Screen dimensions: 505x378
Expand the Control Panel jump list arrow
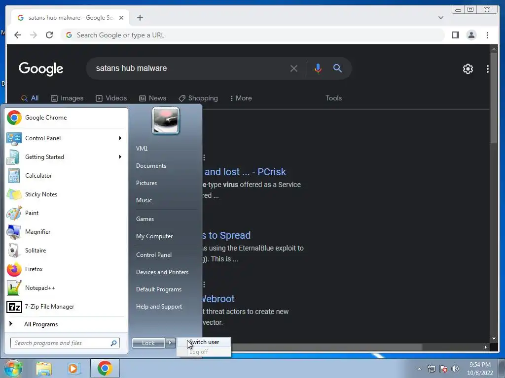tap(120, 138)
